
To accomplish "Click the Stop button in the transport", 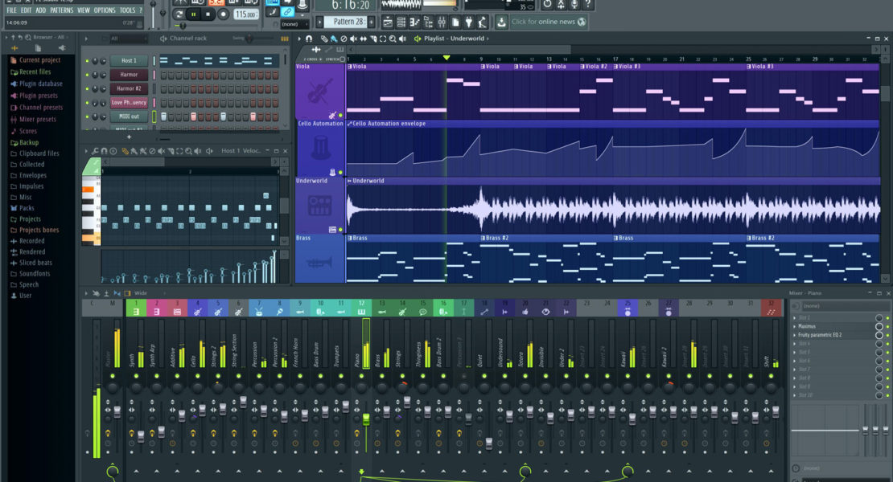I will [208, 14].
